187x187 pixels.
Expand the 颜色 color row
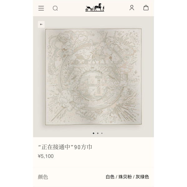click(93, 177)
